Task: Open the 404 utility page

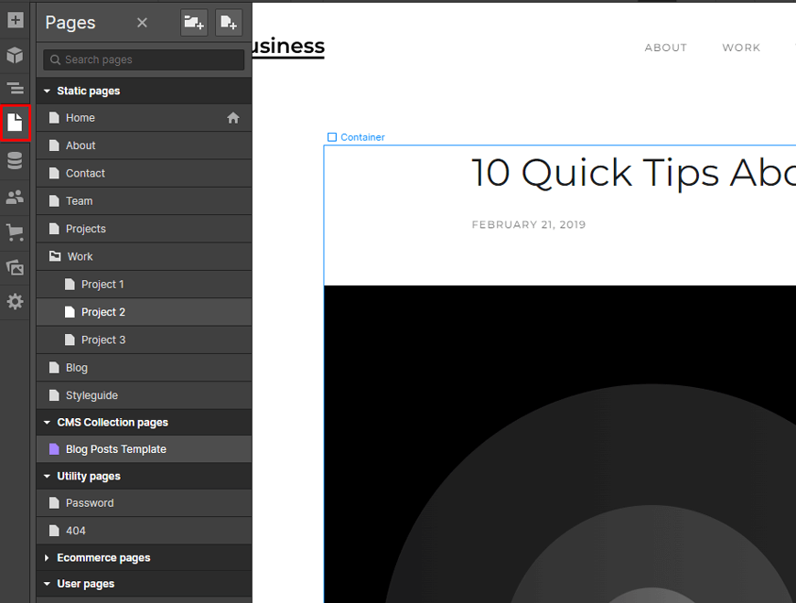Action: (145, 531)
